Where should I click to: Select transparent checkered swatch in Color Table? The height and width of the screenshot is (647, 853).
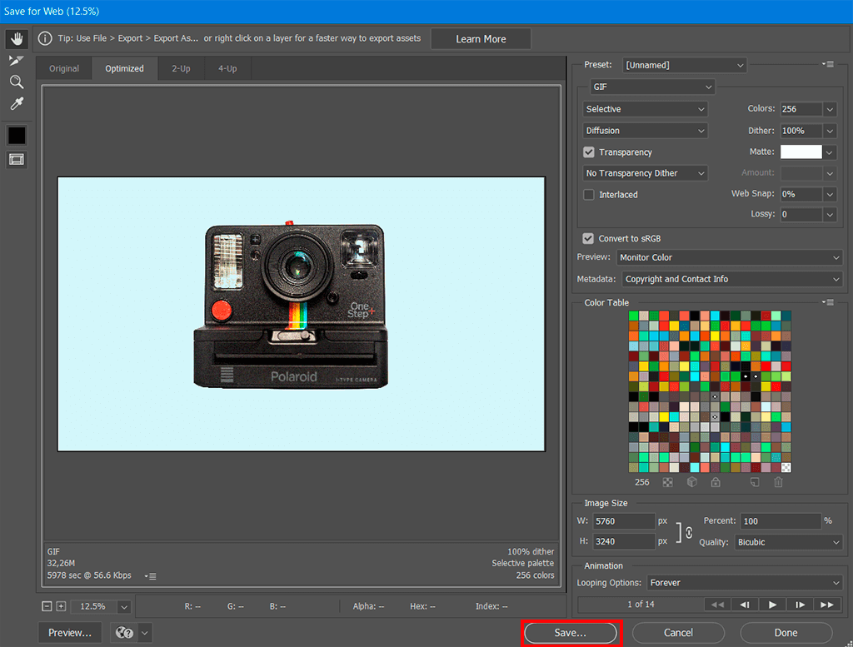tap(786, 467)
